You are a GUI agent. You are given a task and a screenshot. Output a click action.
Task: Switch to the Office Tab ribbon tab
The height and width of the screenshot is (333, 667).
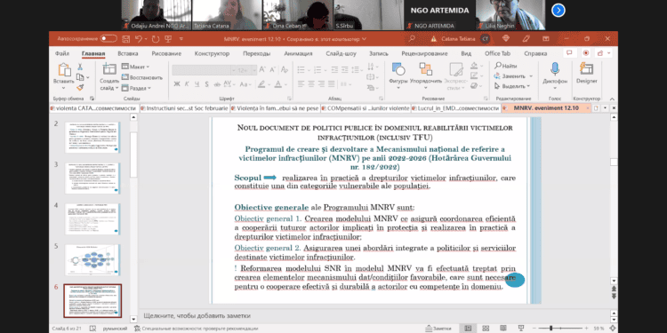click(x=497, y=53)
